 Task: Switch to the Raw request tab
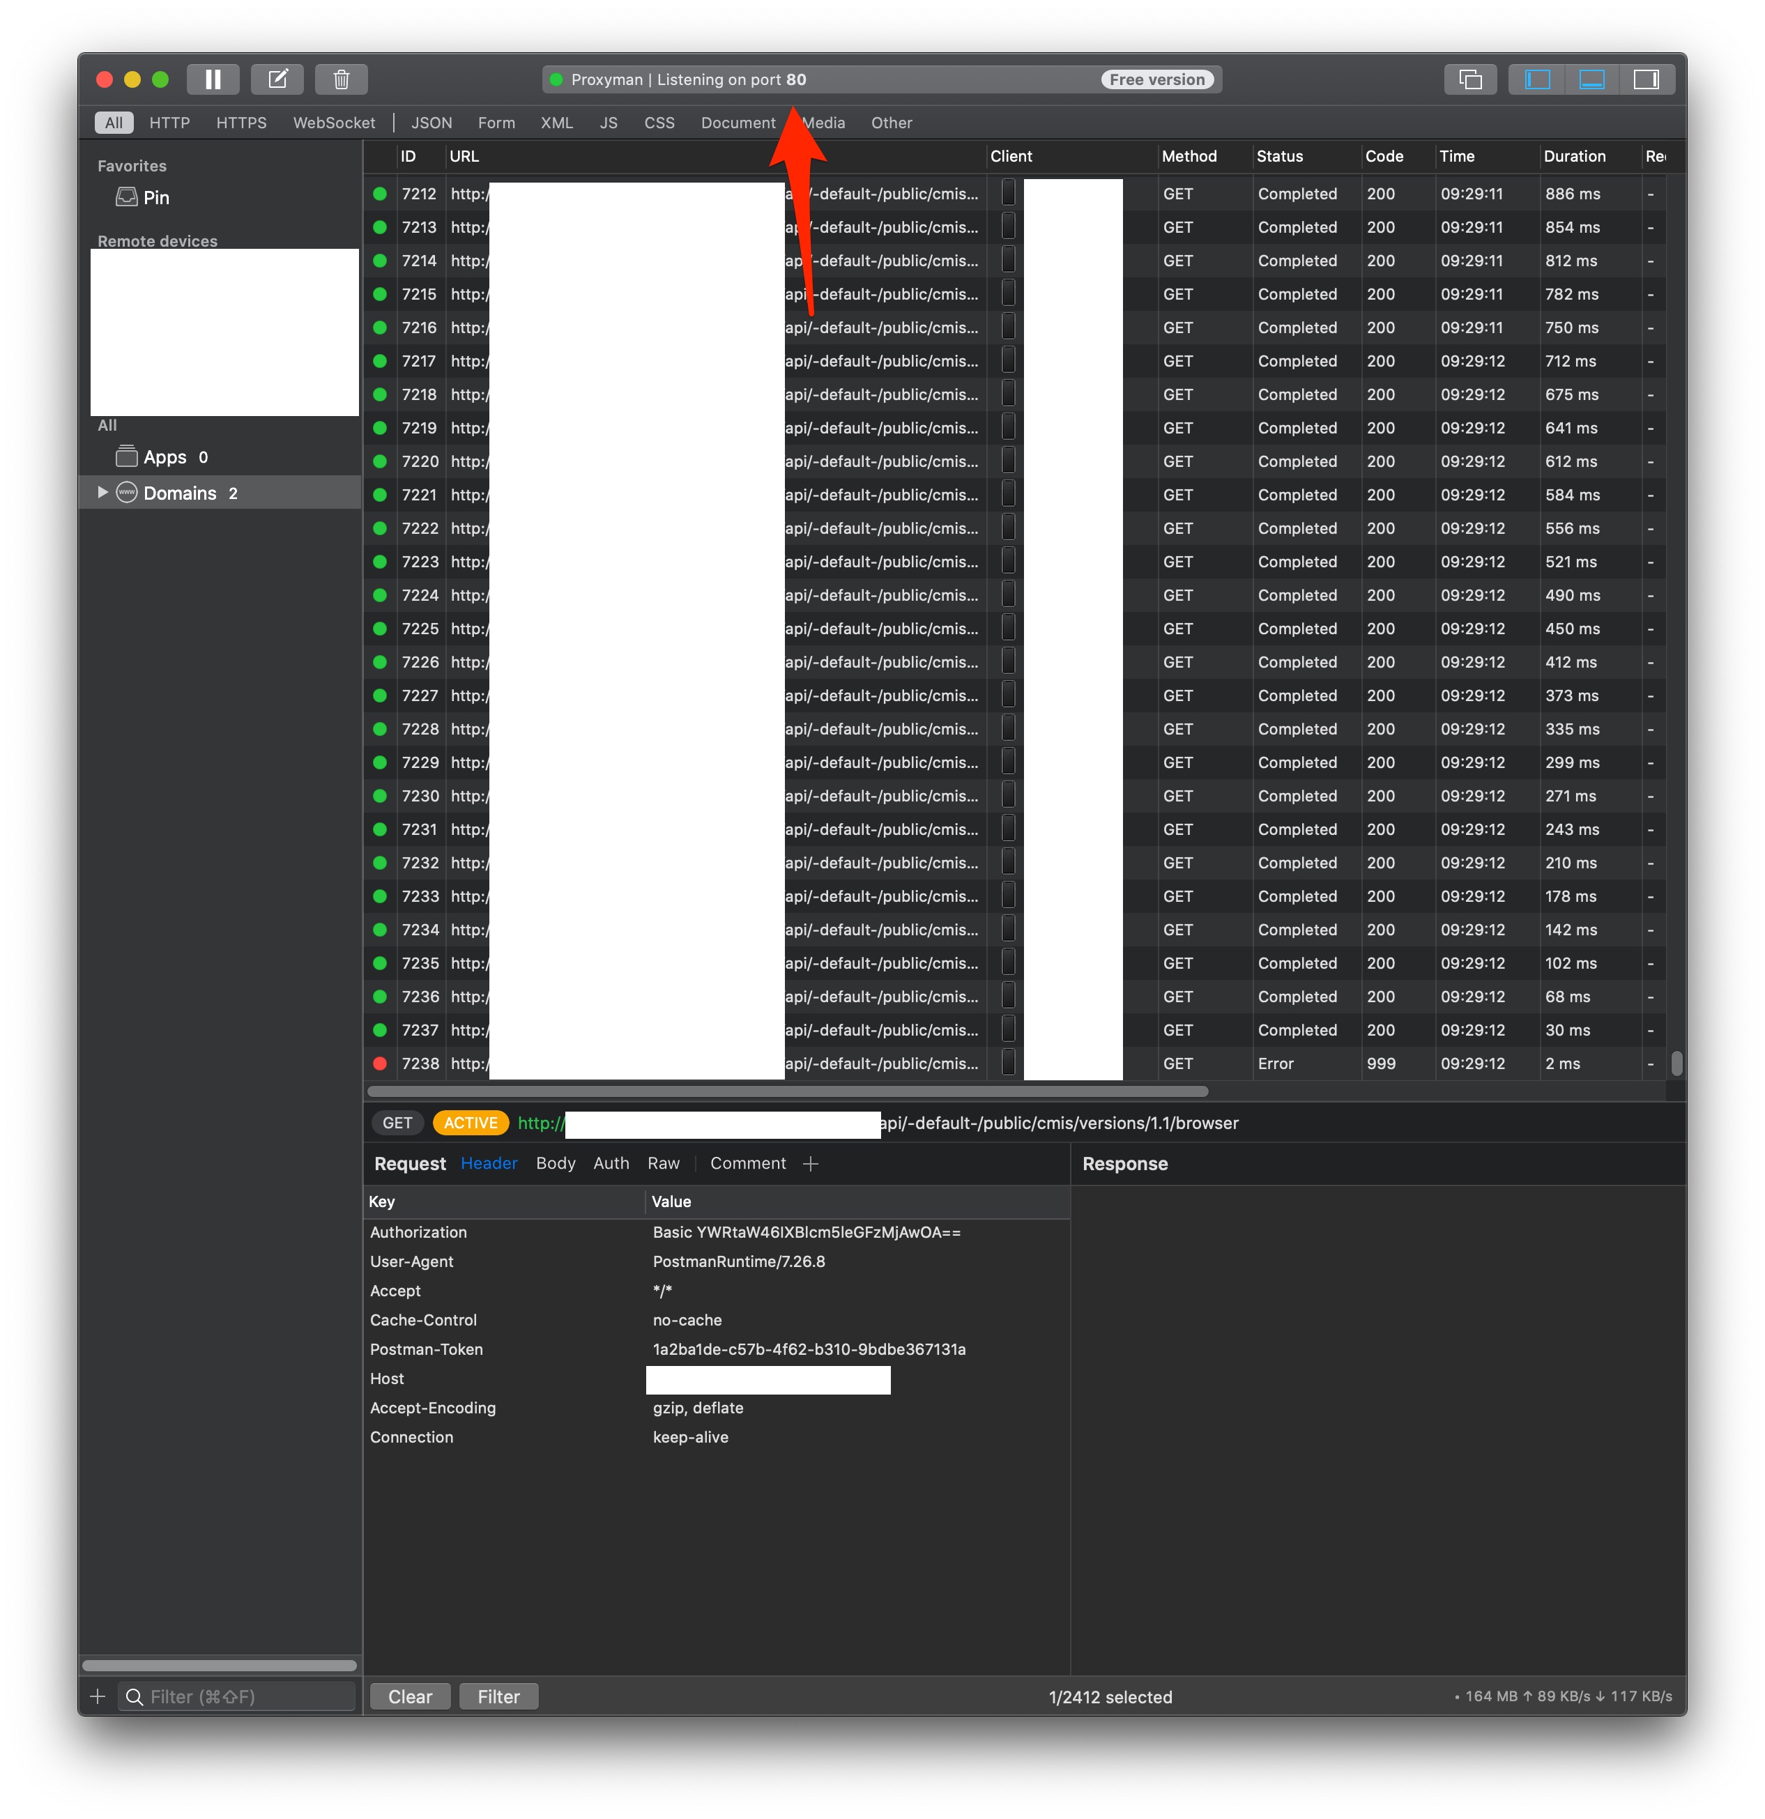[663, 1163]
